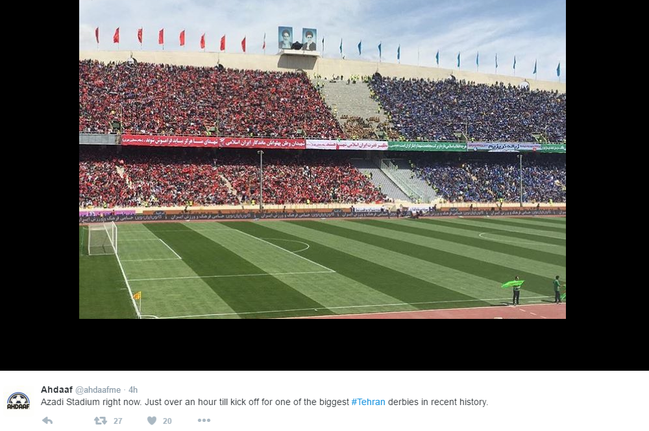The image size is (649, 431).
Task: Click the reply arrow icon under the tweet
Action: point(47,421)
